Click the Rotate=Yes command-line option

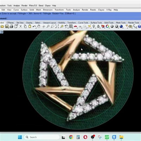coord(58,14)
